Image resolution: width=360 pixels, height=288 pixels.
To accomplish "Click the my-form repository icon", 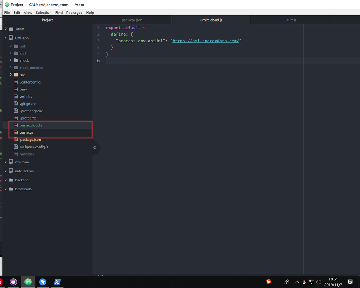I will click(x=11, y=162).
